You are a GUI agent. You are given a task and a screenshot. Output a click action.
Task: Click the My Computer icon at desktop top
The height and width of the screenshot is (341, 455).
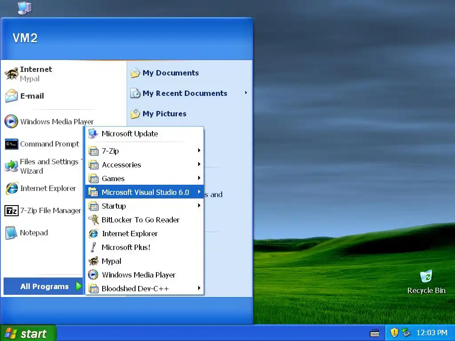25,8
